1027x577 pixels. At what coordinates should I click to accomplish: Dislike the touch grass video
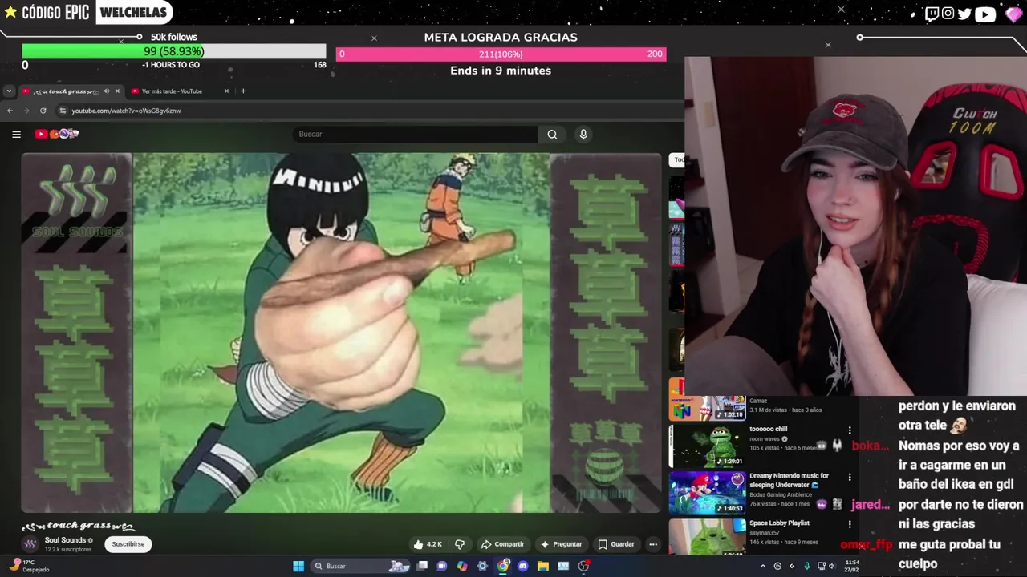[x=460, y=544]
